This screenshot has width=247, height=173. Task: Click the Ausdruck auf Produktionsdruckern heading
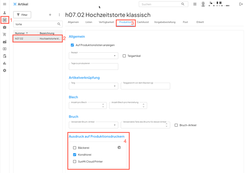point(97,137)
